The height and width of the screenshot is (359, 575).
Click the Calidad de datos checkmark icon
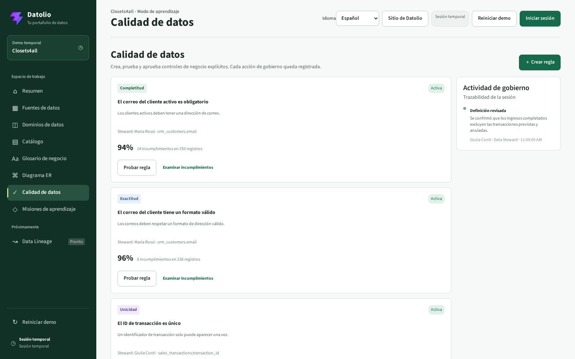[x=15, y=192]
